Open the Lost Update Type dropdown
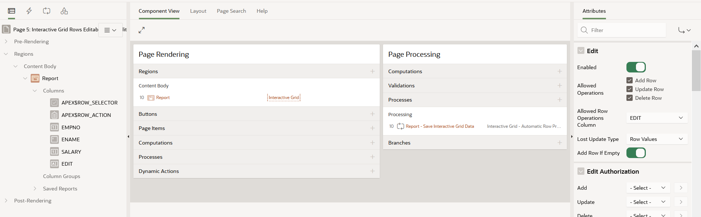Image resolution: width=701 pixels, height=217 pixels. point(657,139)
